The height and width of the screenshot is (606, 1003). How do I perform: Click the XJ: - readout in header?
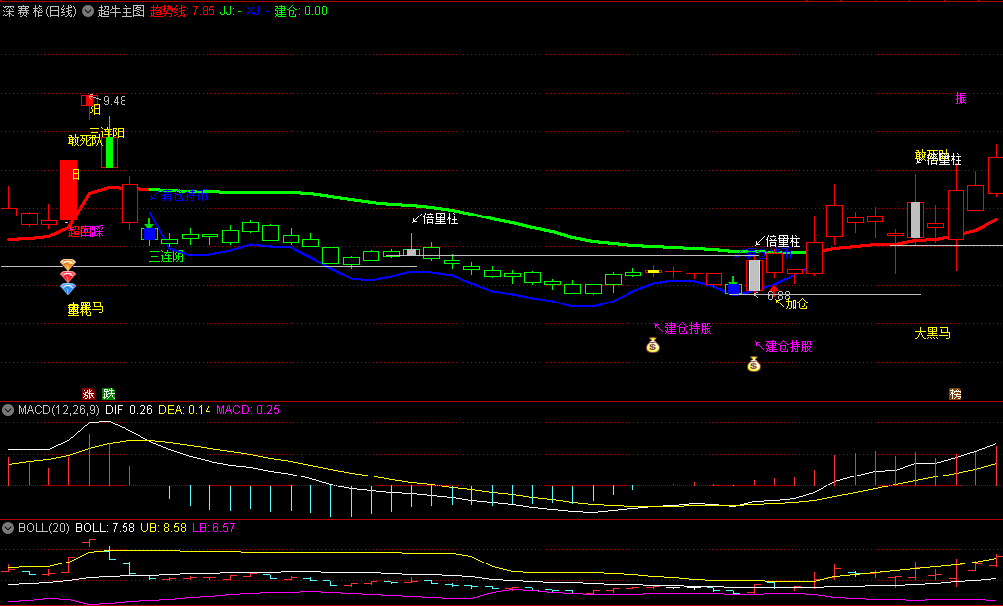point(258,11)
